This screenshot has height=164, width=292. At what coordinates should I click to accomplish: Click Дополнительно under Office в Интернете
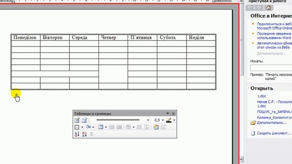coord(272,54)
